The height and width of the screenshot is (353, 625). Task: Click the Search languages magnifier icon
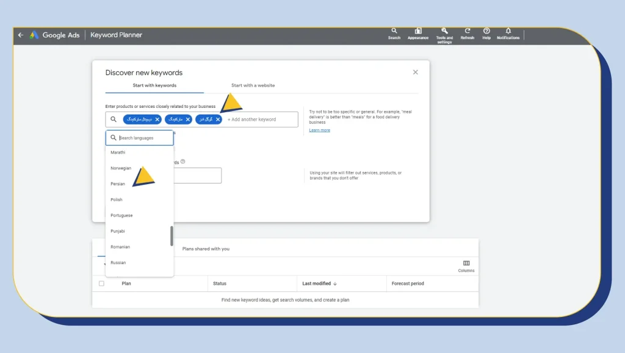point(113,137)
